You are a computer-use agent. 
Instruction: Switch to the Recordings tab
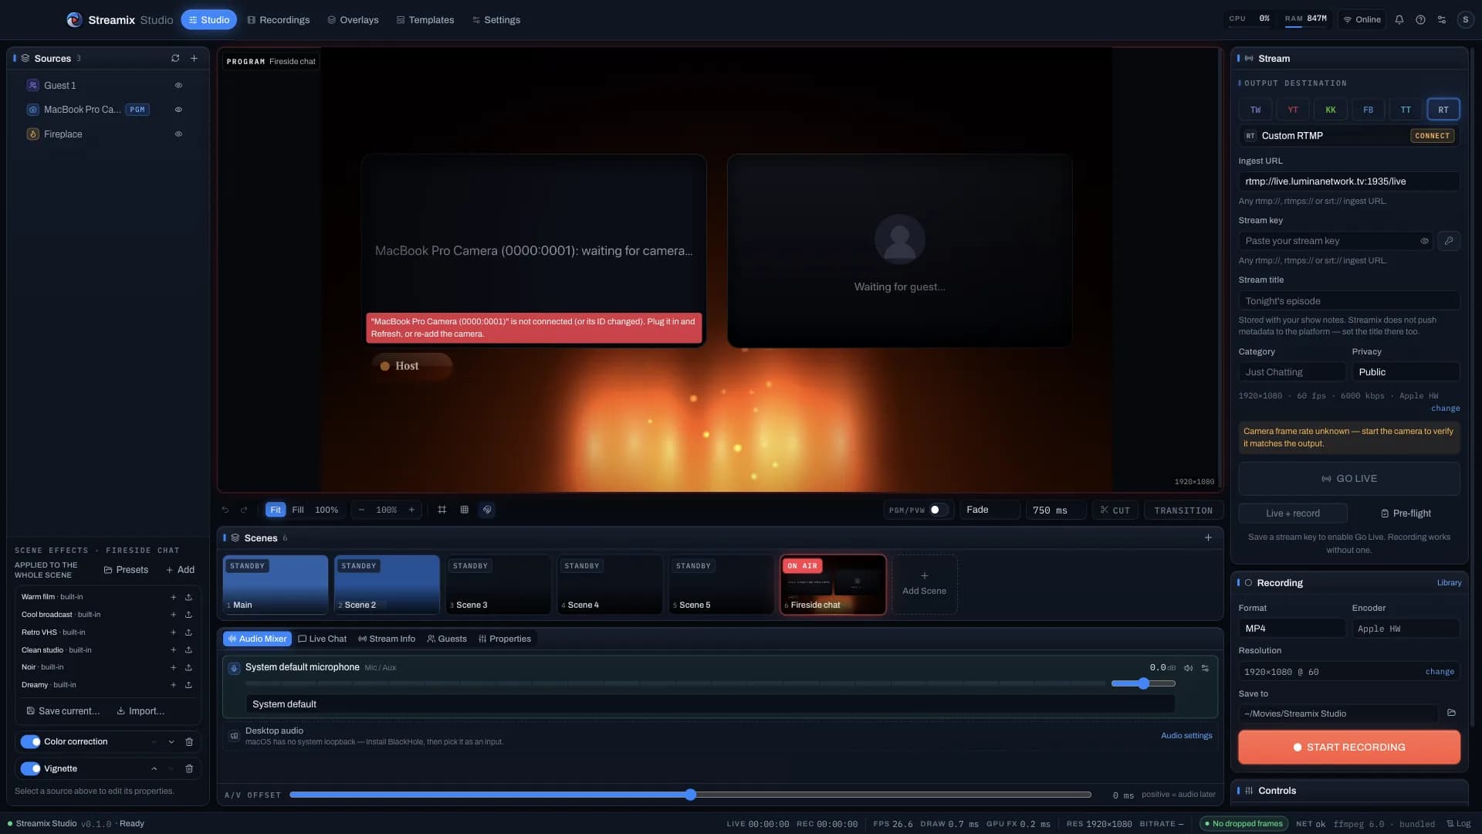(x=279, y=20)
